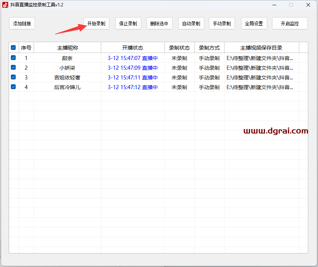This screenshot has width=318, height=267.
Task: Click 未录制 in the 言姐依轻奢 row
Action: click(x=179, y=78)
